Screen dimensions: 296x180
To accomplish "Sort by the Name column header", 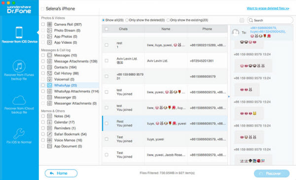I will click(166, 29).
